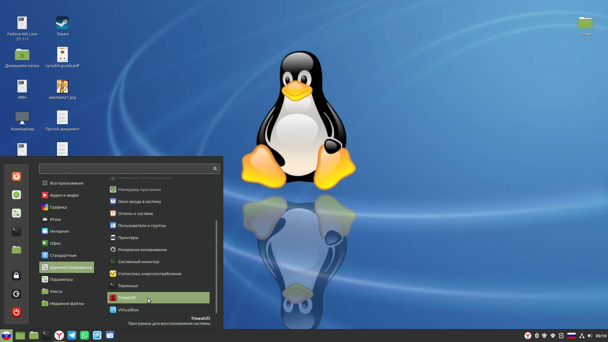This screenshot has height=342, width=608.
Task: Click the show desktop folder icon on taskbar
Action: 20,335
